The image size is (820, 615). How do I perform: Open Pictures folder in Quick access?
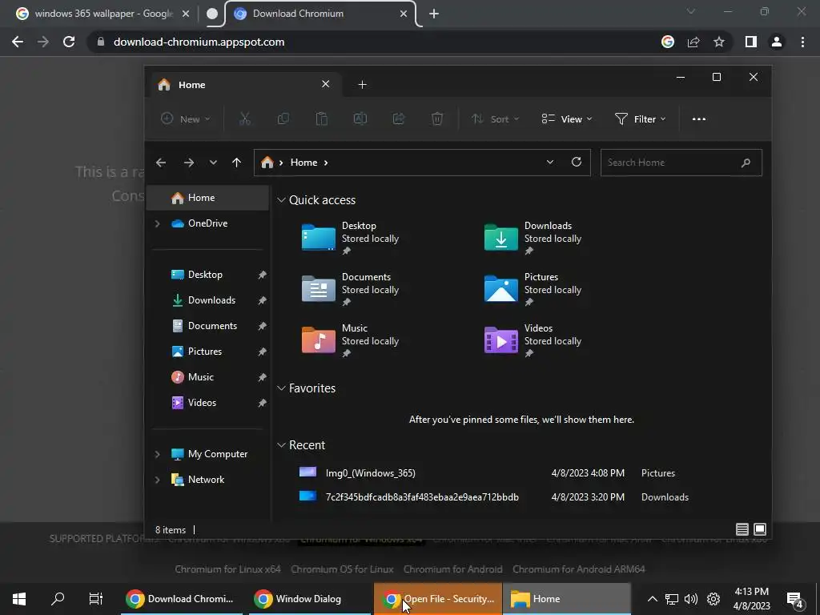[533, 289]
